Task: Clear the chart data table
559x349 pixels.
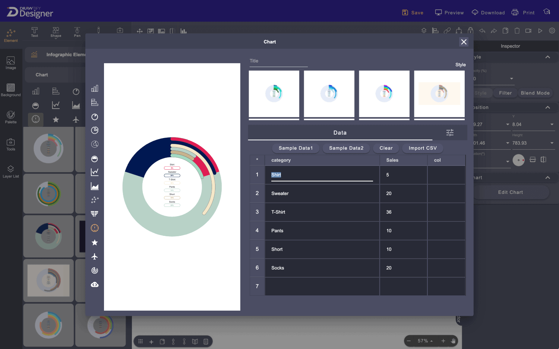Action: [x=386, y=148]
